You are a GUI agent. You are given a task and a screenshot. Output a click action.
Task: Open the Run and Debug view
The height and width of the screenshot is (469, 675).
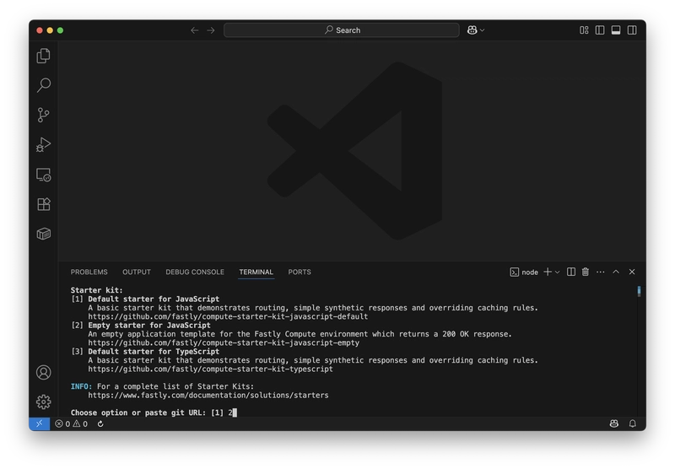(x=44, y=145)
